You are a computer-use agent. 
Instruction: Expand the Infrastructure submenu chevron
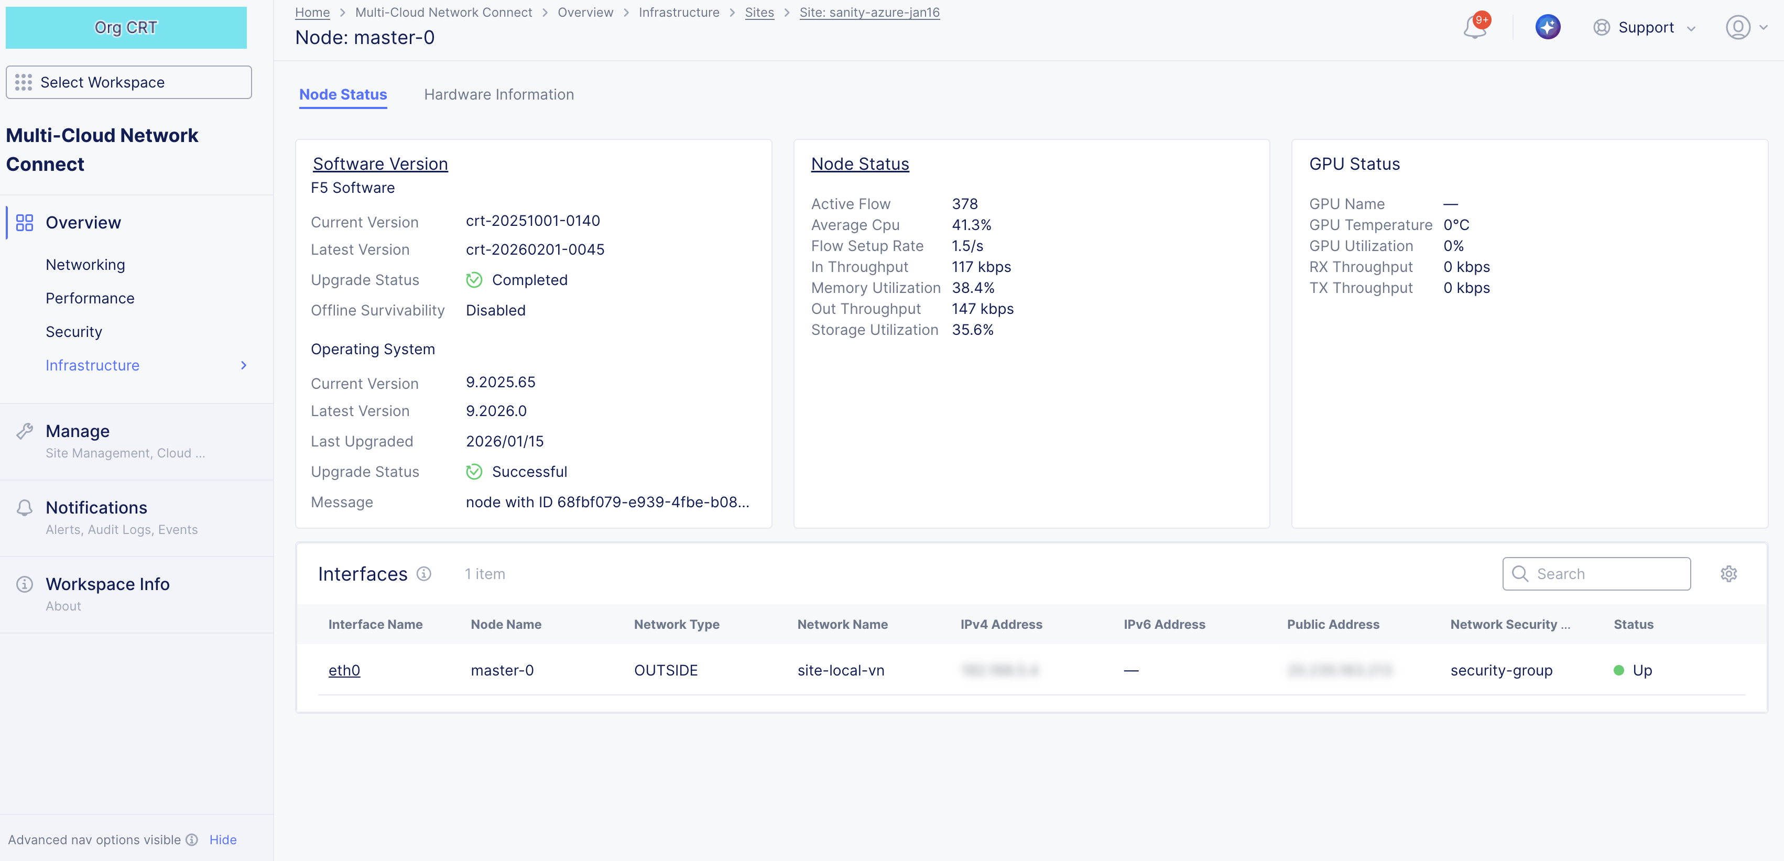243,365
